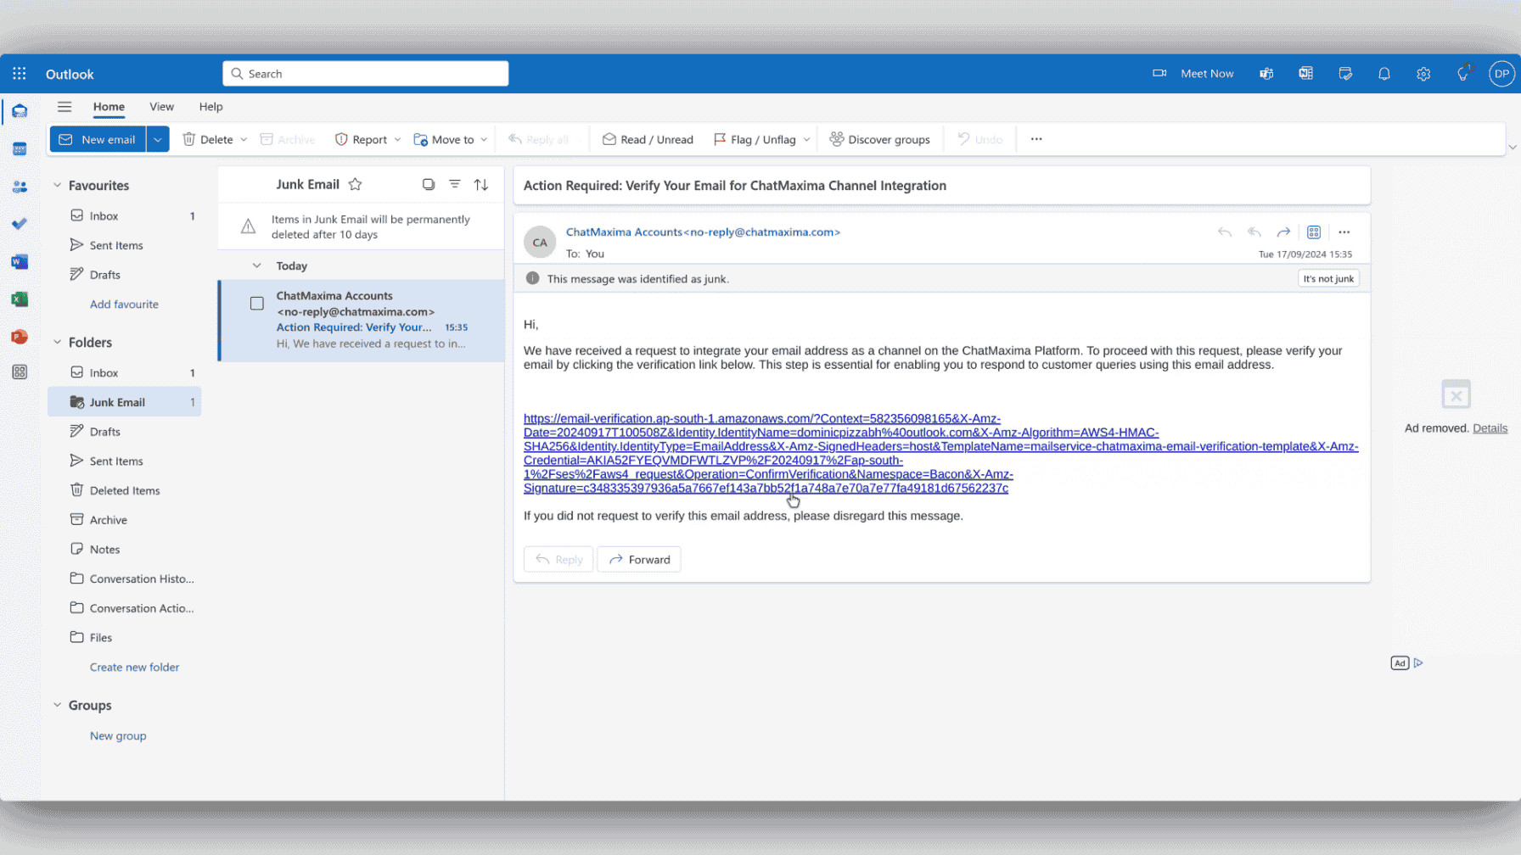This screenshot has width=1521, height=855.
Task: Click the select-mode icon in message list header
Action: pos(429,184)
